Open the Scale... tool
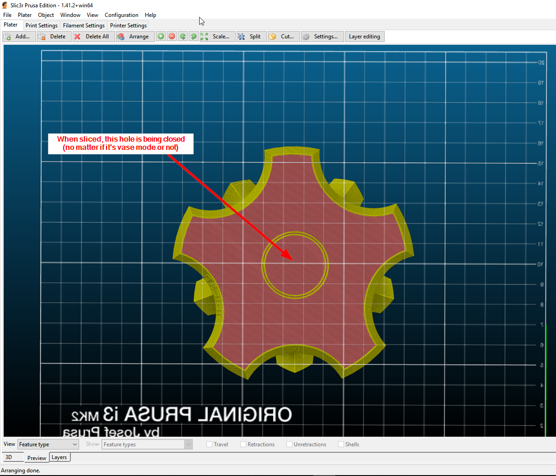This screenshot has height=476, width=556. (x=217, y=37)
